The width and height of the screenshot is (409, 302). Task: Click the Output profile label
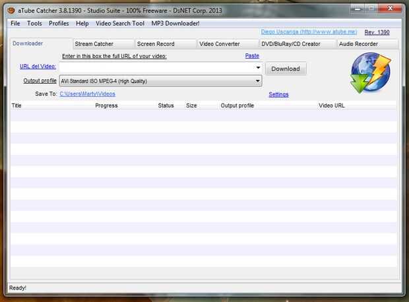40,80
